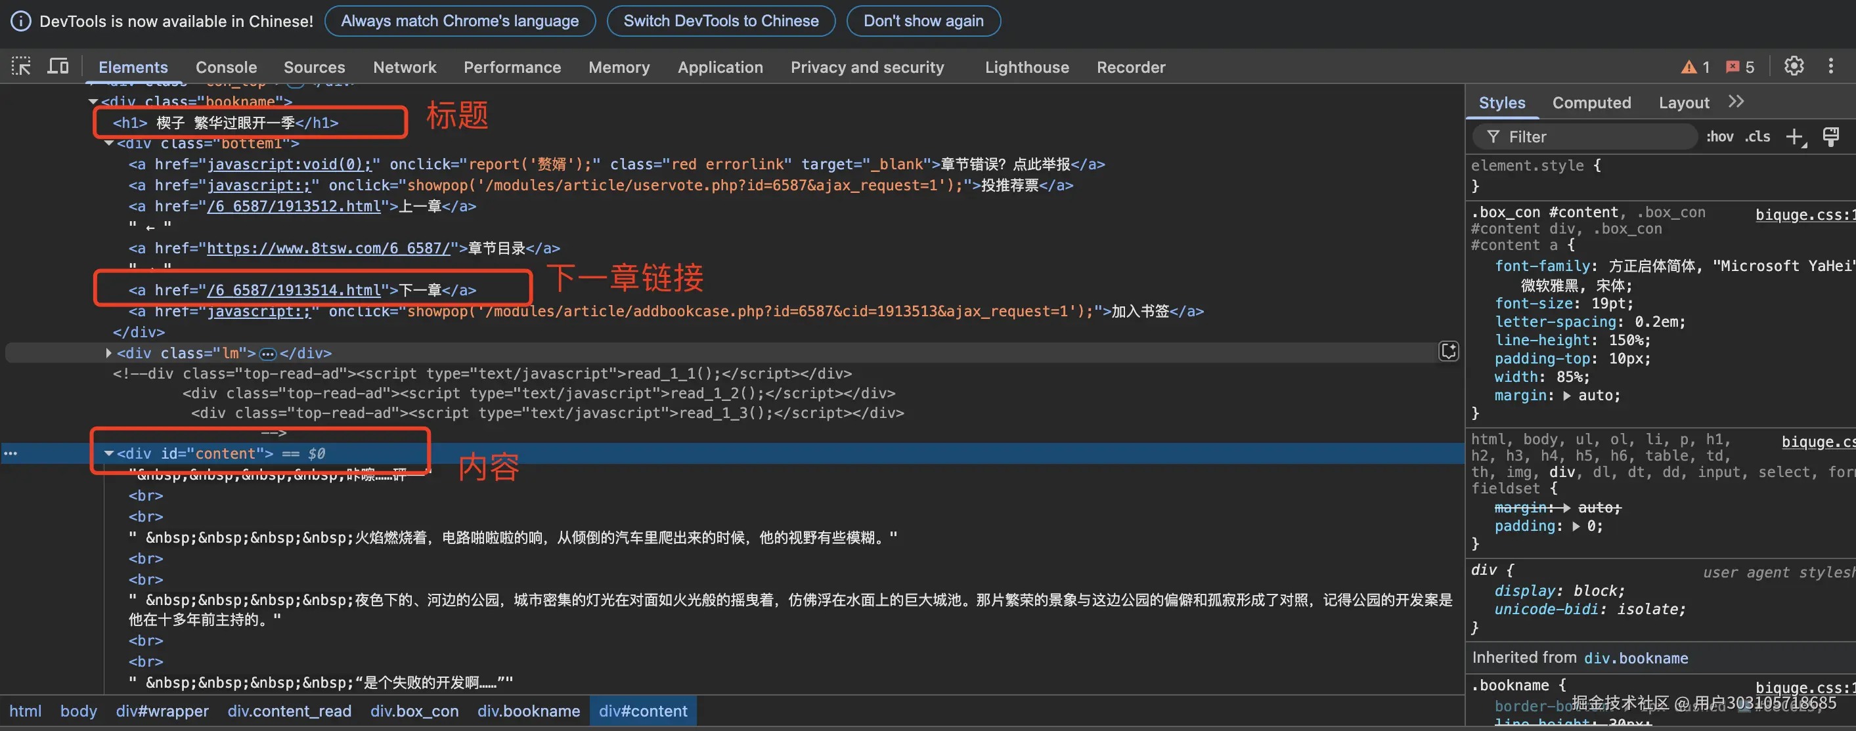Click Switch DevTools to Chinese button
Image resolution: width=1856 pixels, height=731 pixels.
pyautogui.click(x=720, y=21)
